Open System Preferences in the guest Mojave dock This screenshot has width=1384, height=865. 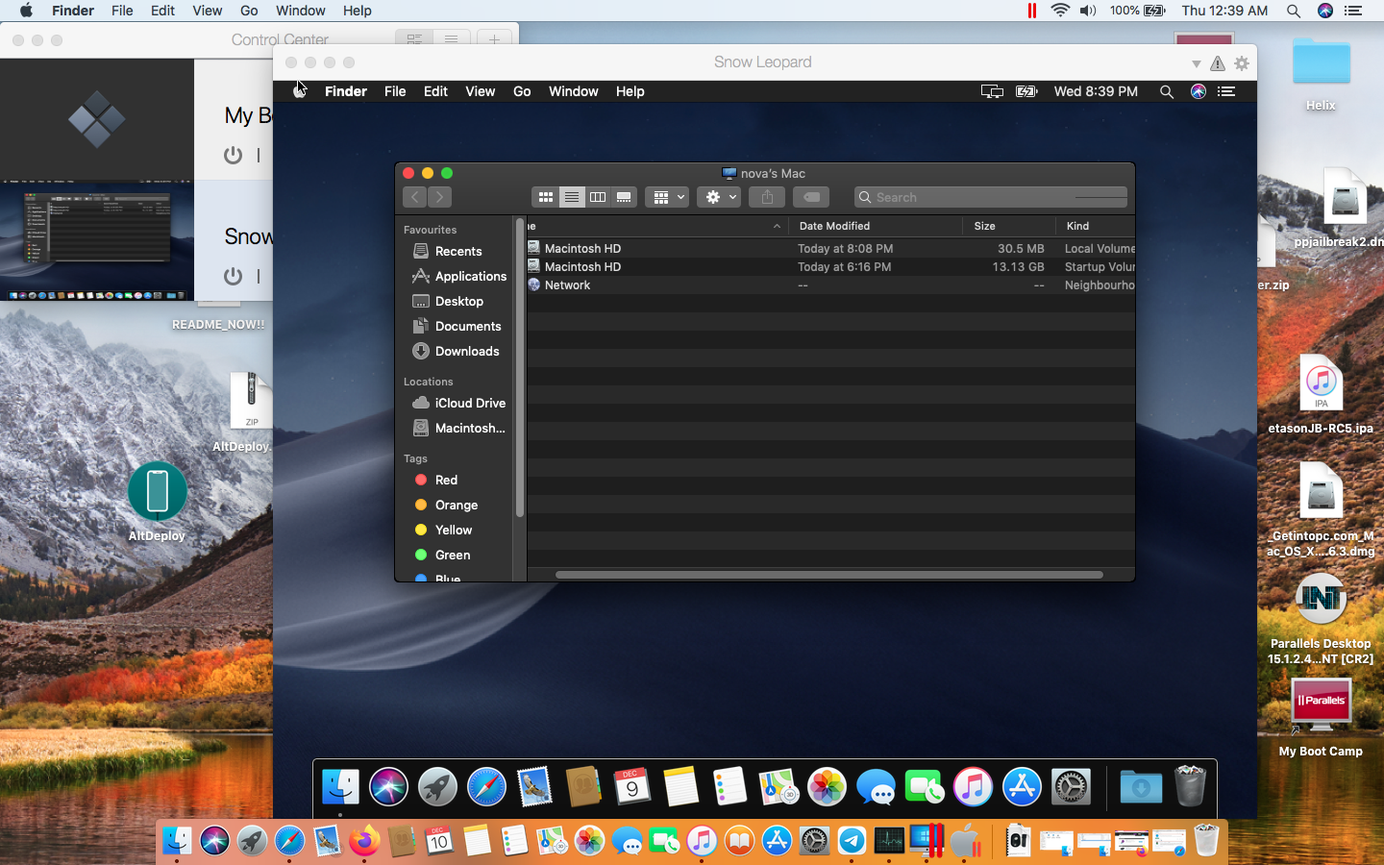pos(1071,787)
